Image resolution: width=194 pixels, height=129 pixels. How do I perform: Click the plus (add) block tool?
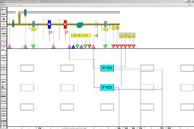[x=4, y=19]
